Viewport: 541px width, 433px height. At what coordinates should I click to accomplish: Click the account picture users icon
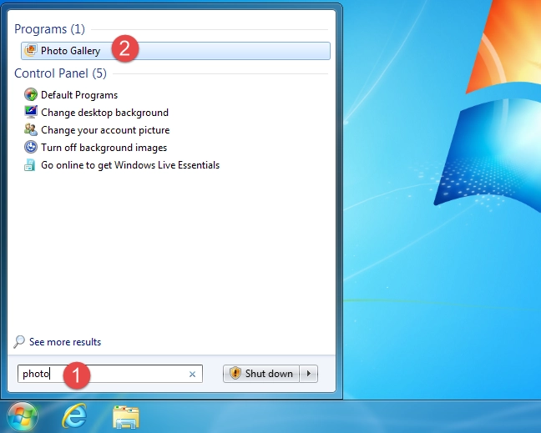(x=31, y=129)
